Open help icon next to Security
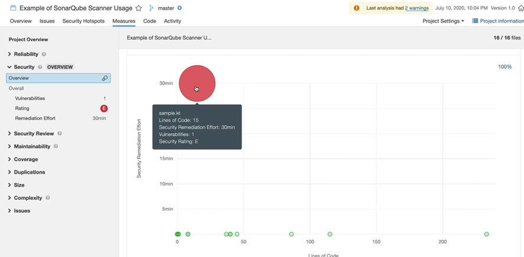The width and height of the screenshot is (524, 257). pyautogui.click(x=40, y=67)
